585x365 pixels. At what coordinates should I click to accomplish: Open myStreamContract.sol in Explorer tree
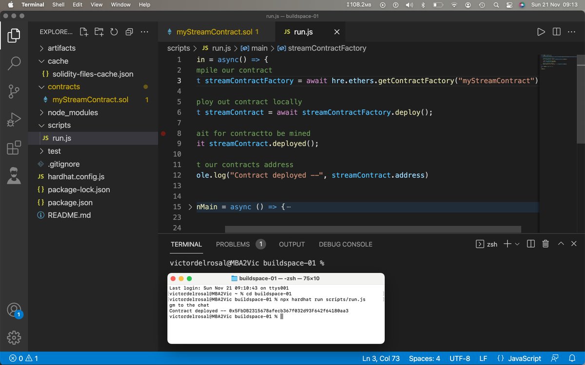90,100
